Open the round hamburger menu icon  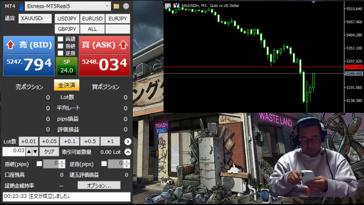coord(126,6)
